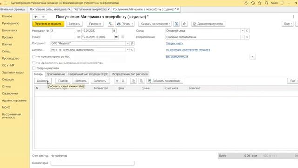The height and width of the screenshot is (168, 298).
Task: Open the Договор card icon
Action: coord(132,50)
